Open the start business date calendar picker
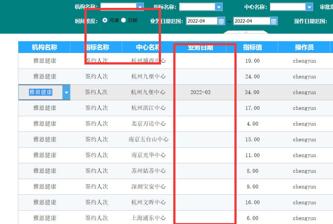The image size is (333, 224). pos(221,21)
